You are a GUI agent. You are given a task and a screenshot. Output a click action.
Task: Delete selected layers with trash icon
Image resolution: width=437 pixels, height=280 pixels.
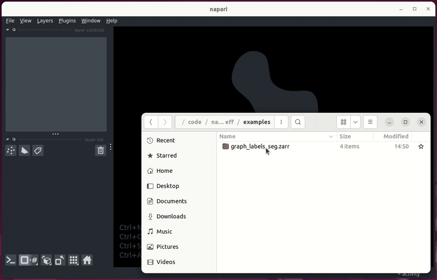101,150
